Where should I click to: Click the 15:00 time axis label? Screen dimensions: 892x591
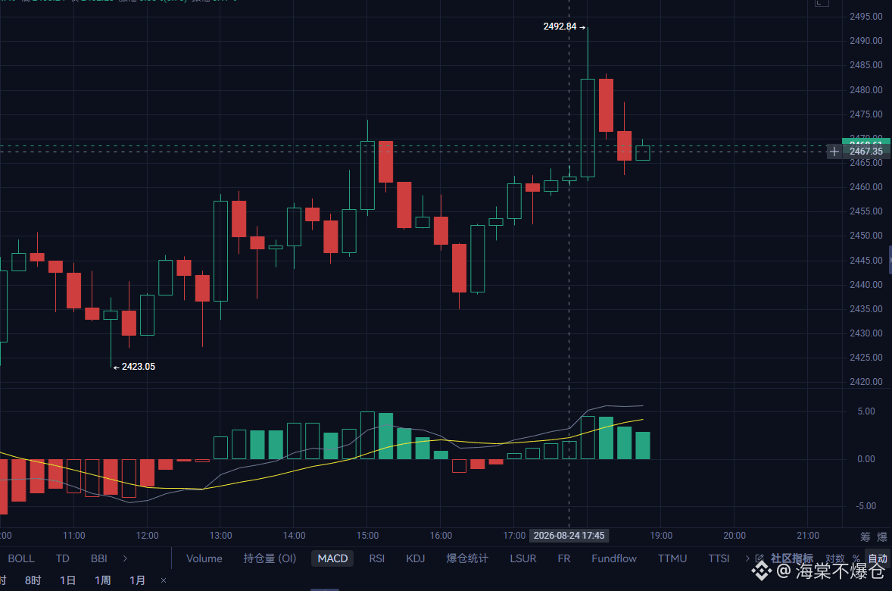(367, 536)
